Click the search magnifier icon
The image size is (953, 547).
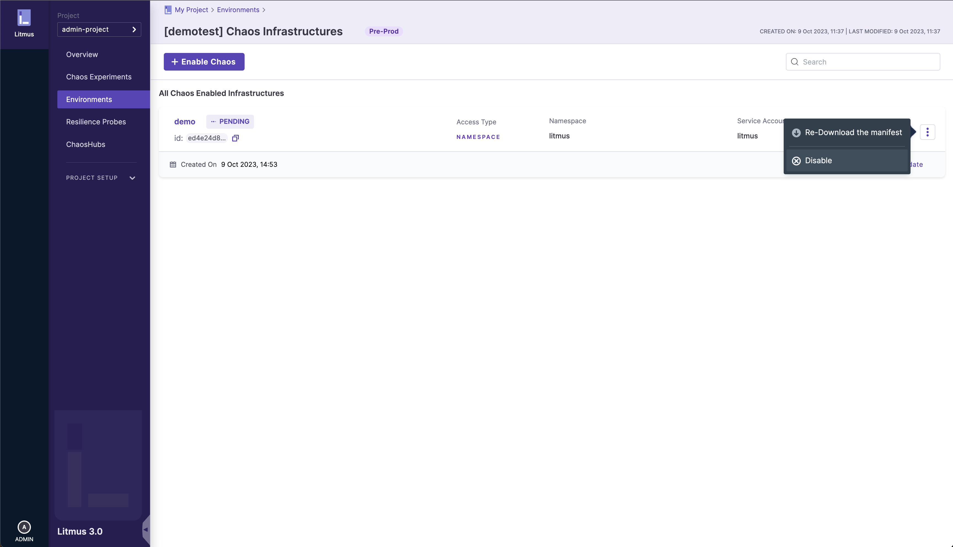(794, 62)
